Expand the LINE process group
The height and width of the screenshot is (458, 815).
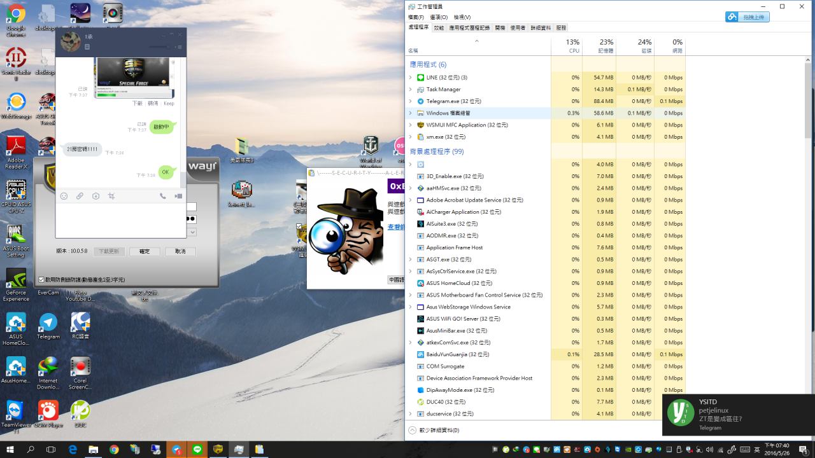tap(410, 78)
